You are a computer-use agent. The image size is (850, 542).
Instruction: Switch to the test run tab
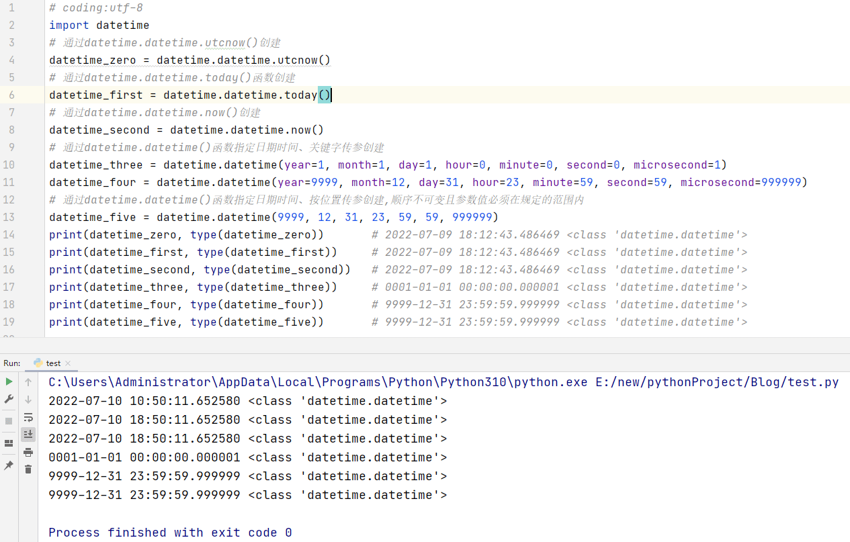point(52,363)
